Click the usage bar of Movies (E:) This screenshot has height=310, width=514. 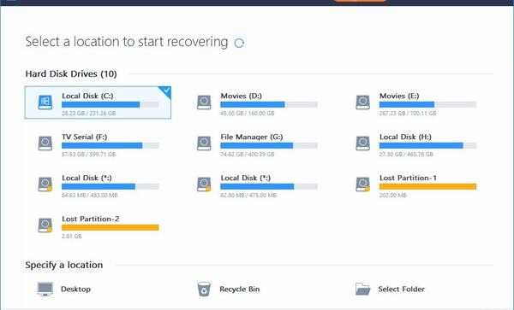coord(427,104)
